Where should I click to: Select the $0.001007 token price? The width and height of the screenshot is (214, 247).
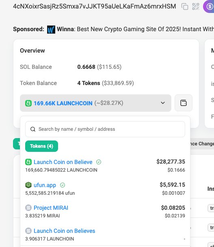pos(173,193)
